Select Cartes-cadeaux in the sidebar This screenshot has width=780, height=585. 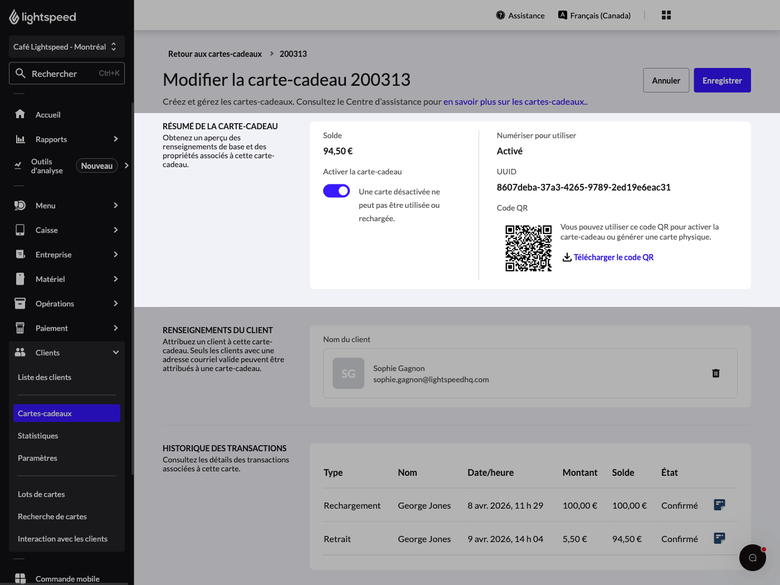point(67,413)
